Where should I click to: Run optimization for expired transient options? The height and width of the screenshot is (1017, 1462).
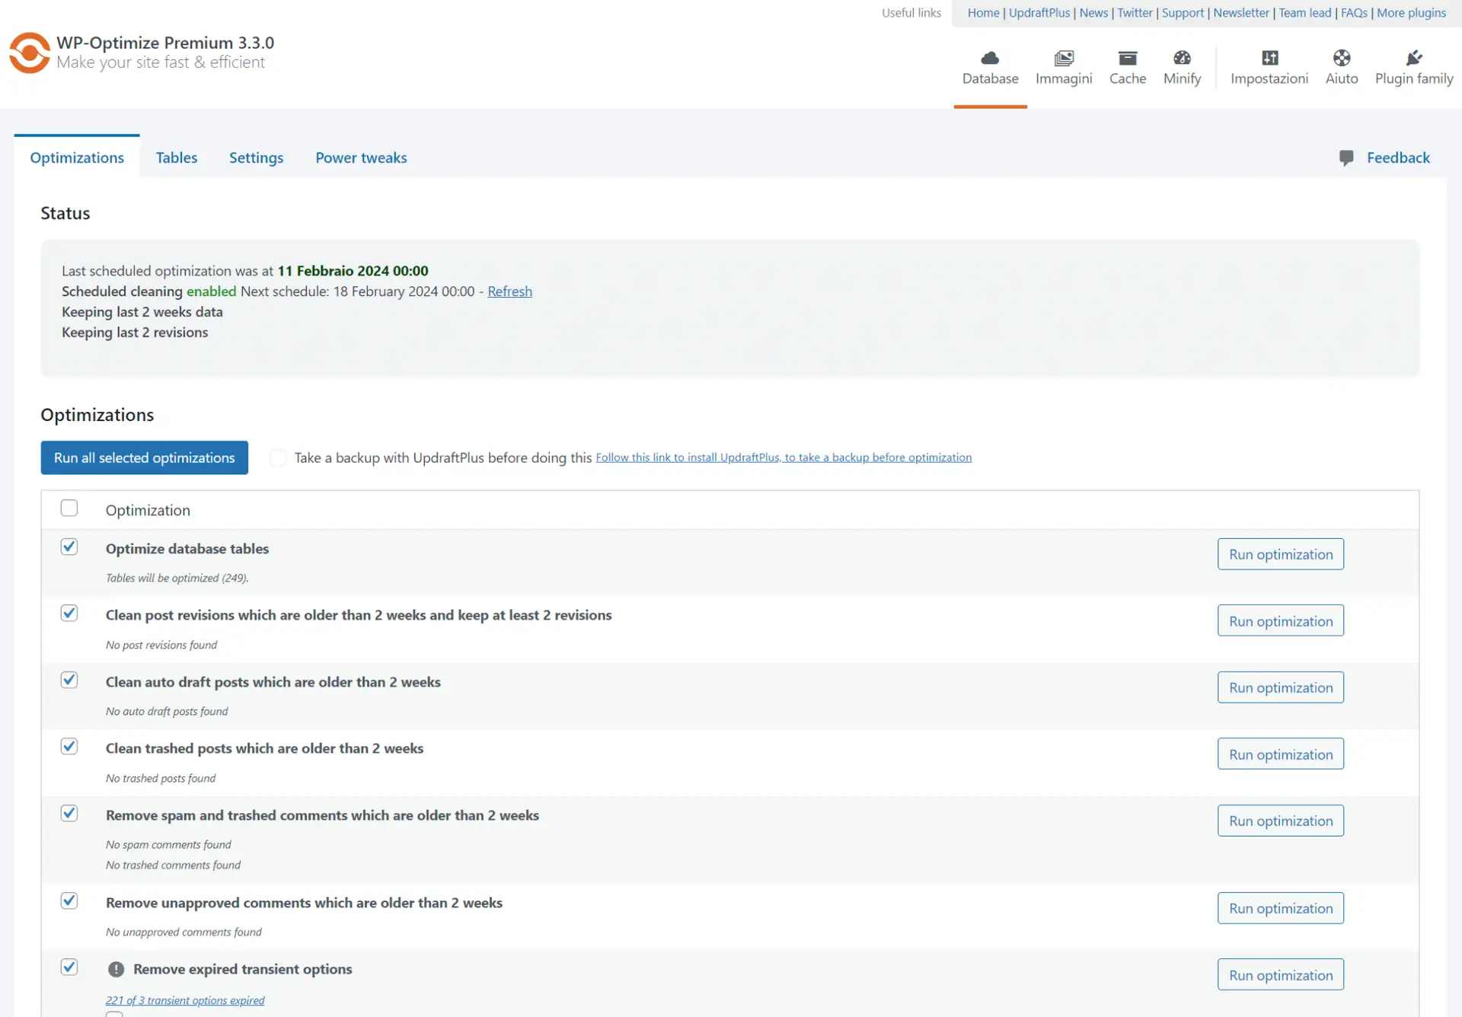click(1281, 974)
